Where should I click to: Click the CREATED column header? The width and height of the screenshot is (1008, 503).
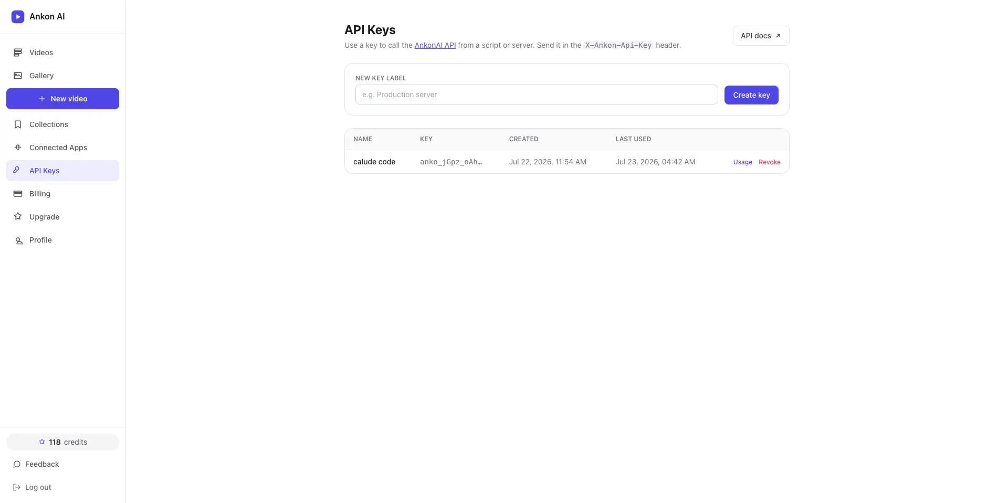tap(523, 139)
